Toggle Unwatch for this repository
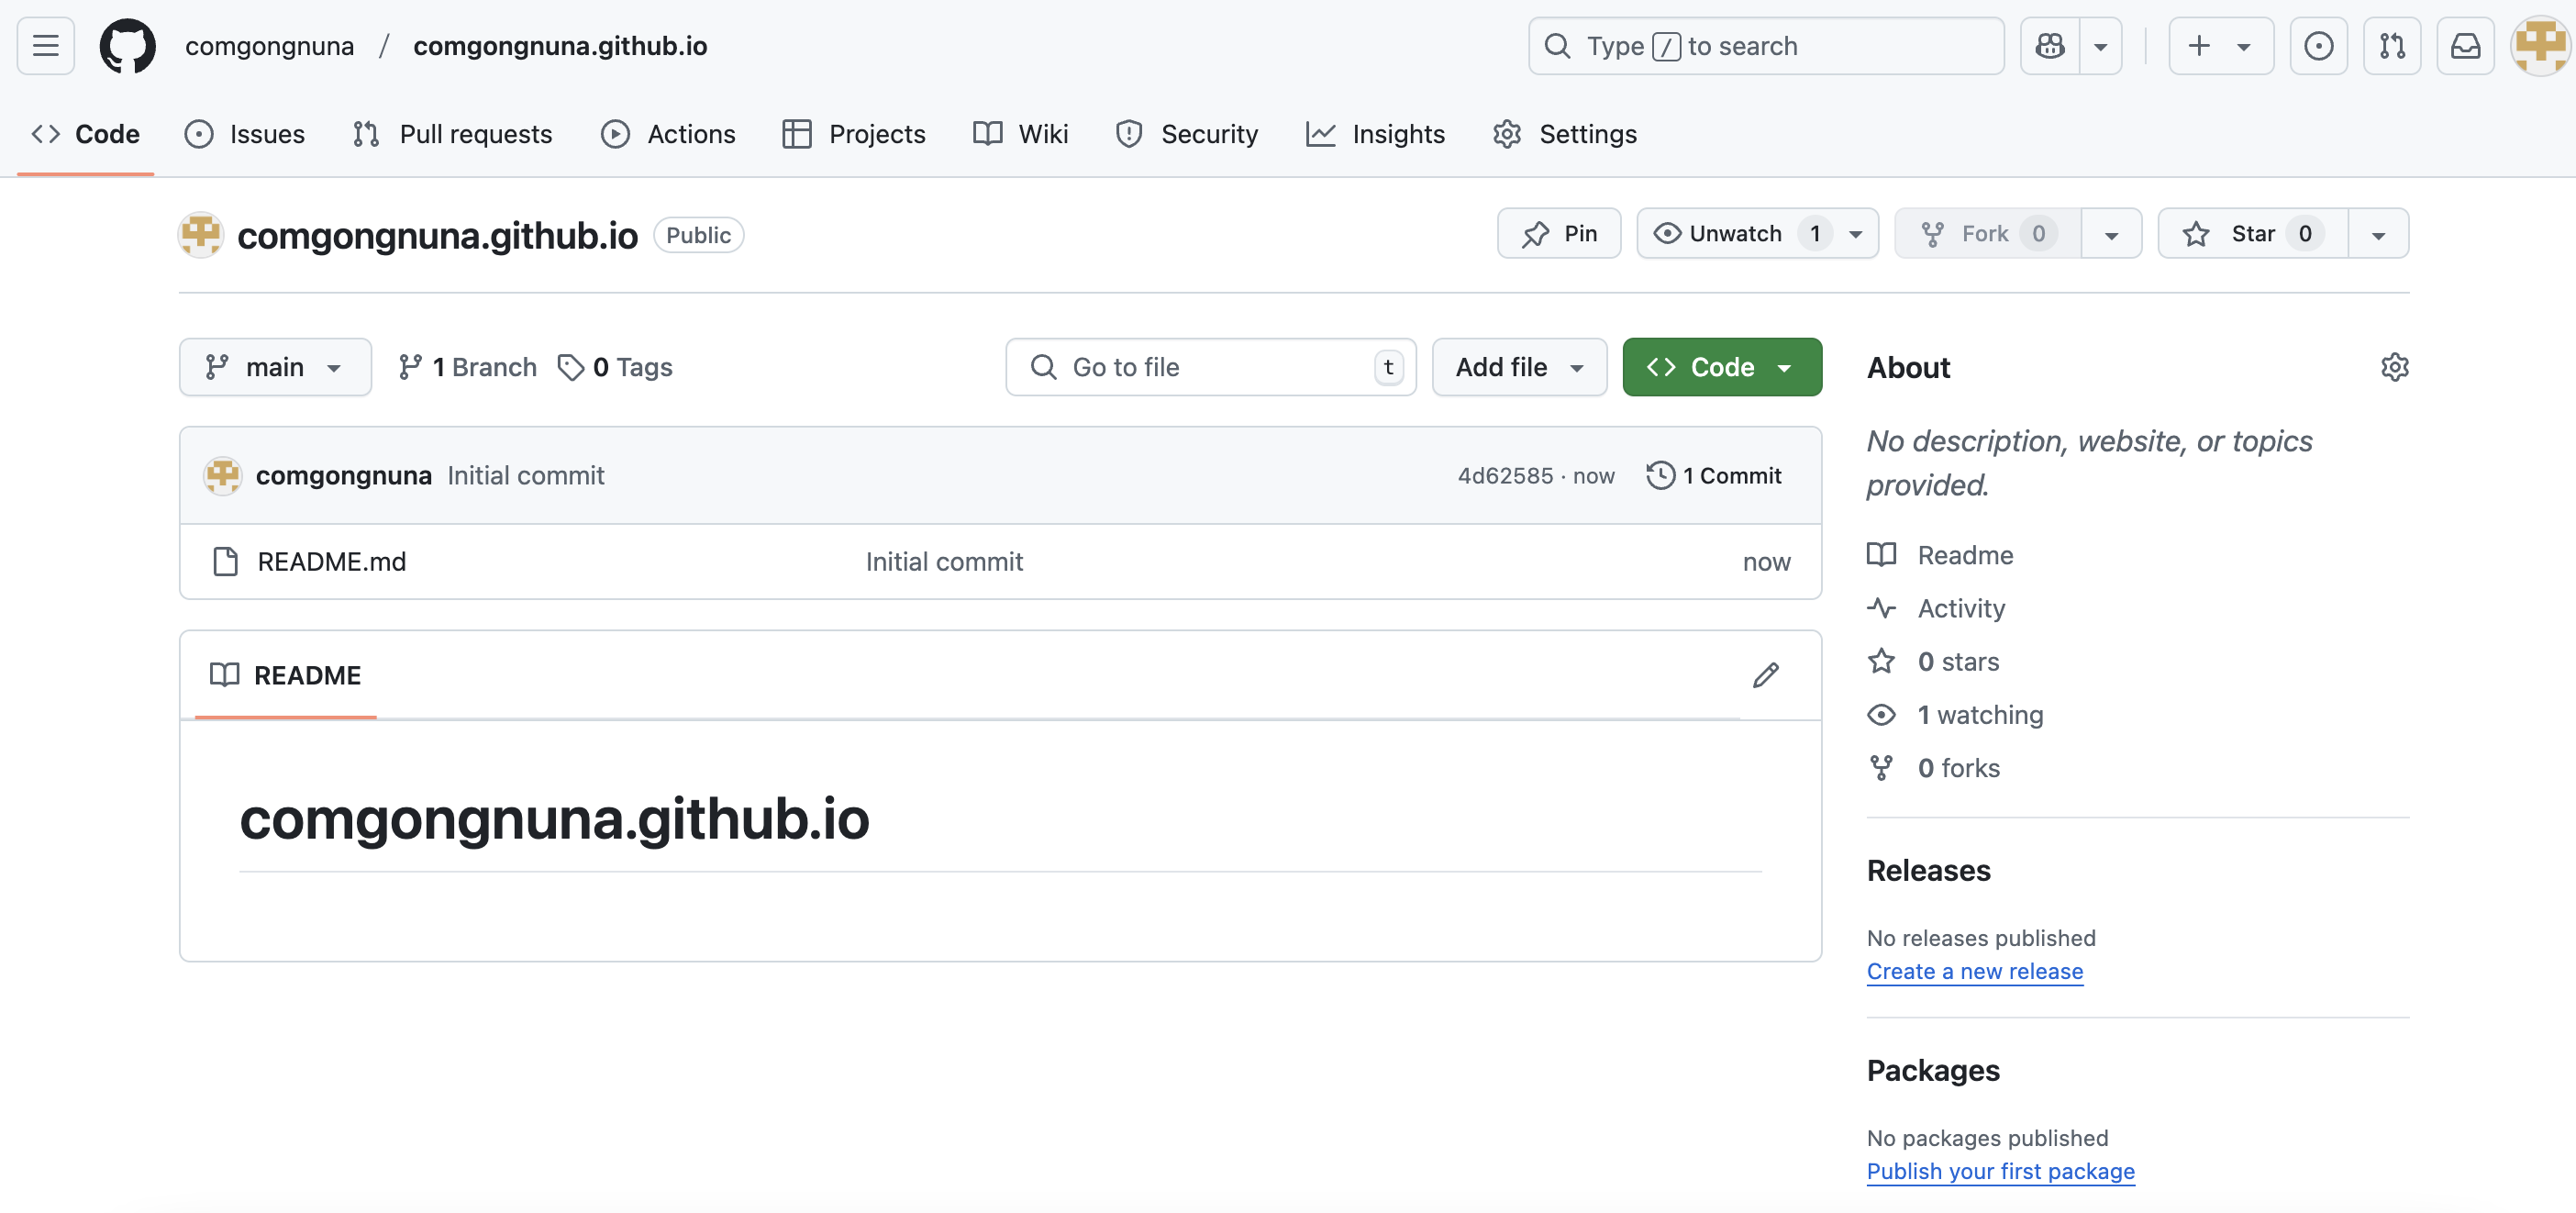 point(1735,234)
